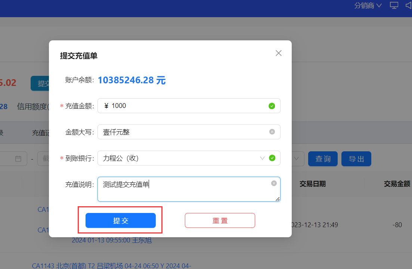Click the 查询 search button
This screenshot has width=412, height=269.
(x=323, y=159)
